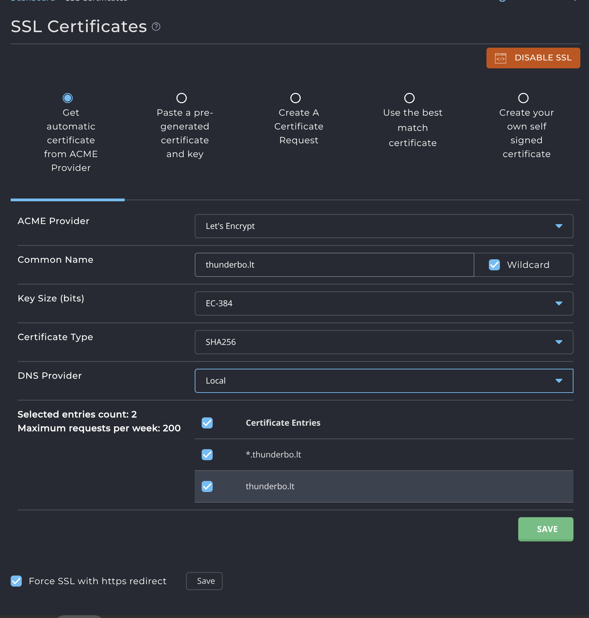Select Use the best match certificate

409,98
